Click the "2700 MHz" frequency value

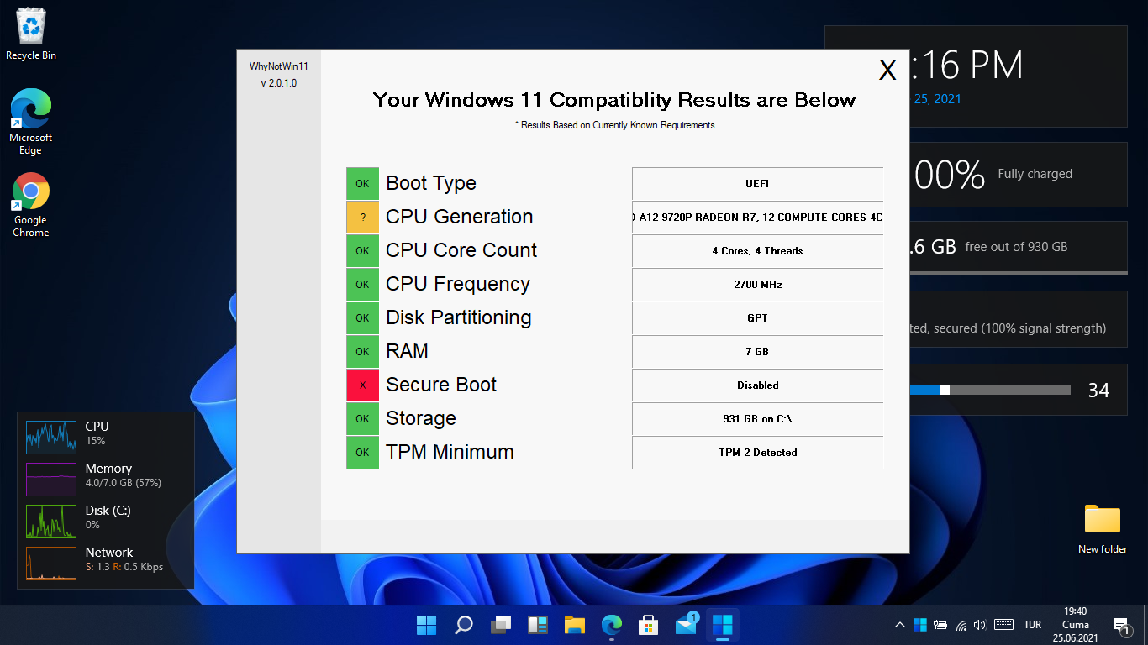(x=758, y=284)
